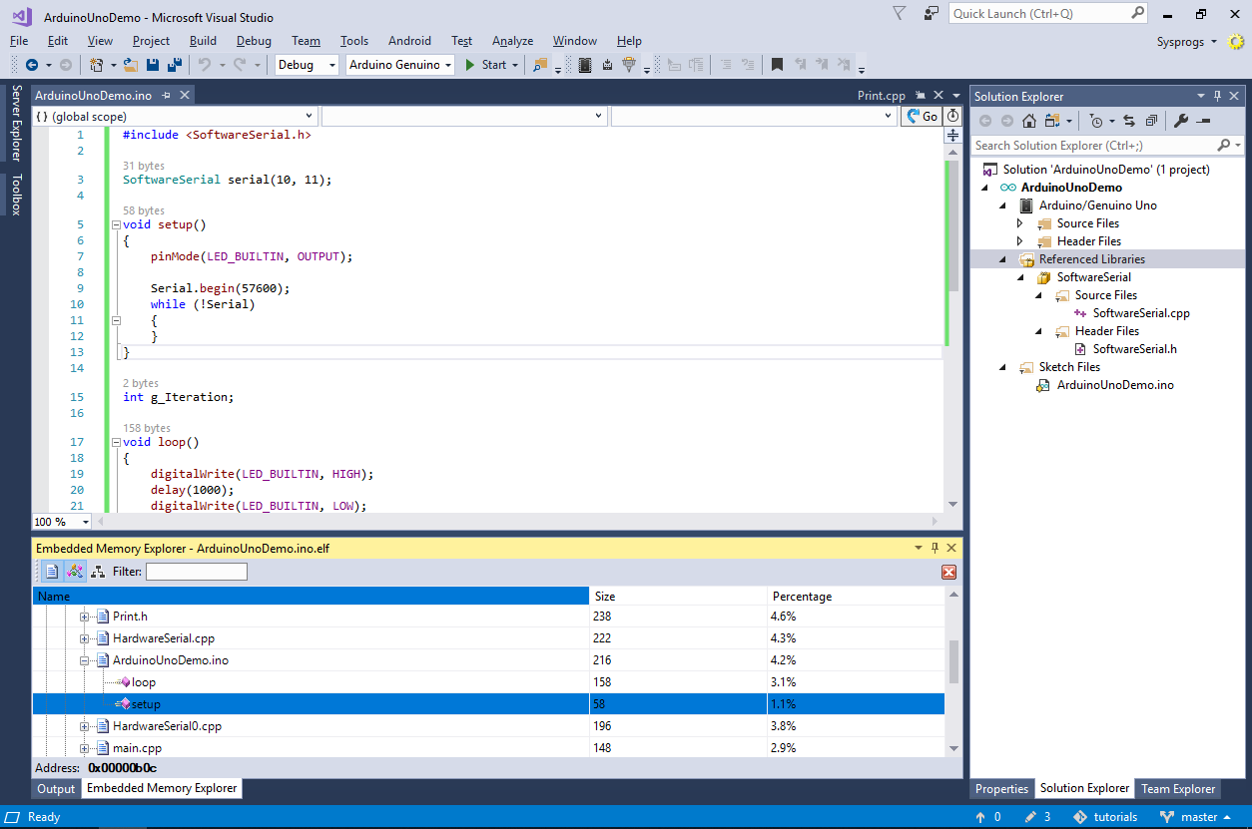Click the notifications flag filter icon in the title bar
This screenshot has width=1252, height=829.
coord(900,14)
